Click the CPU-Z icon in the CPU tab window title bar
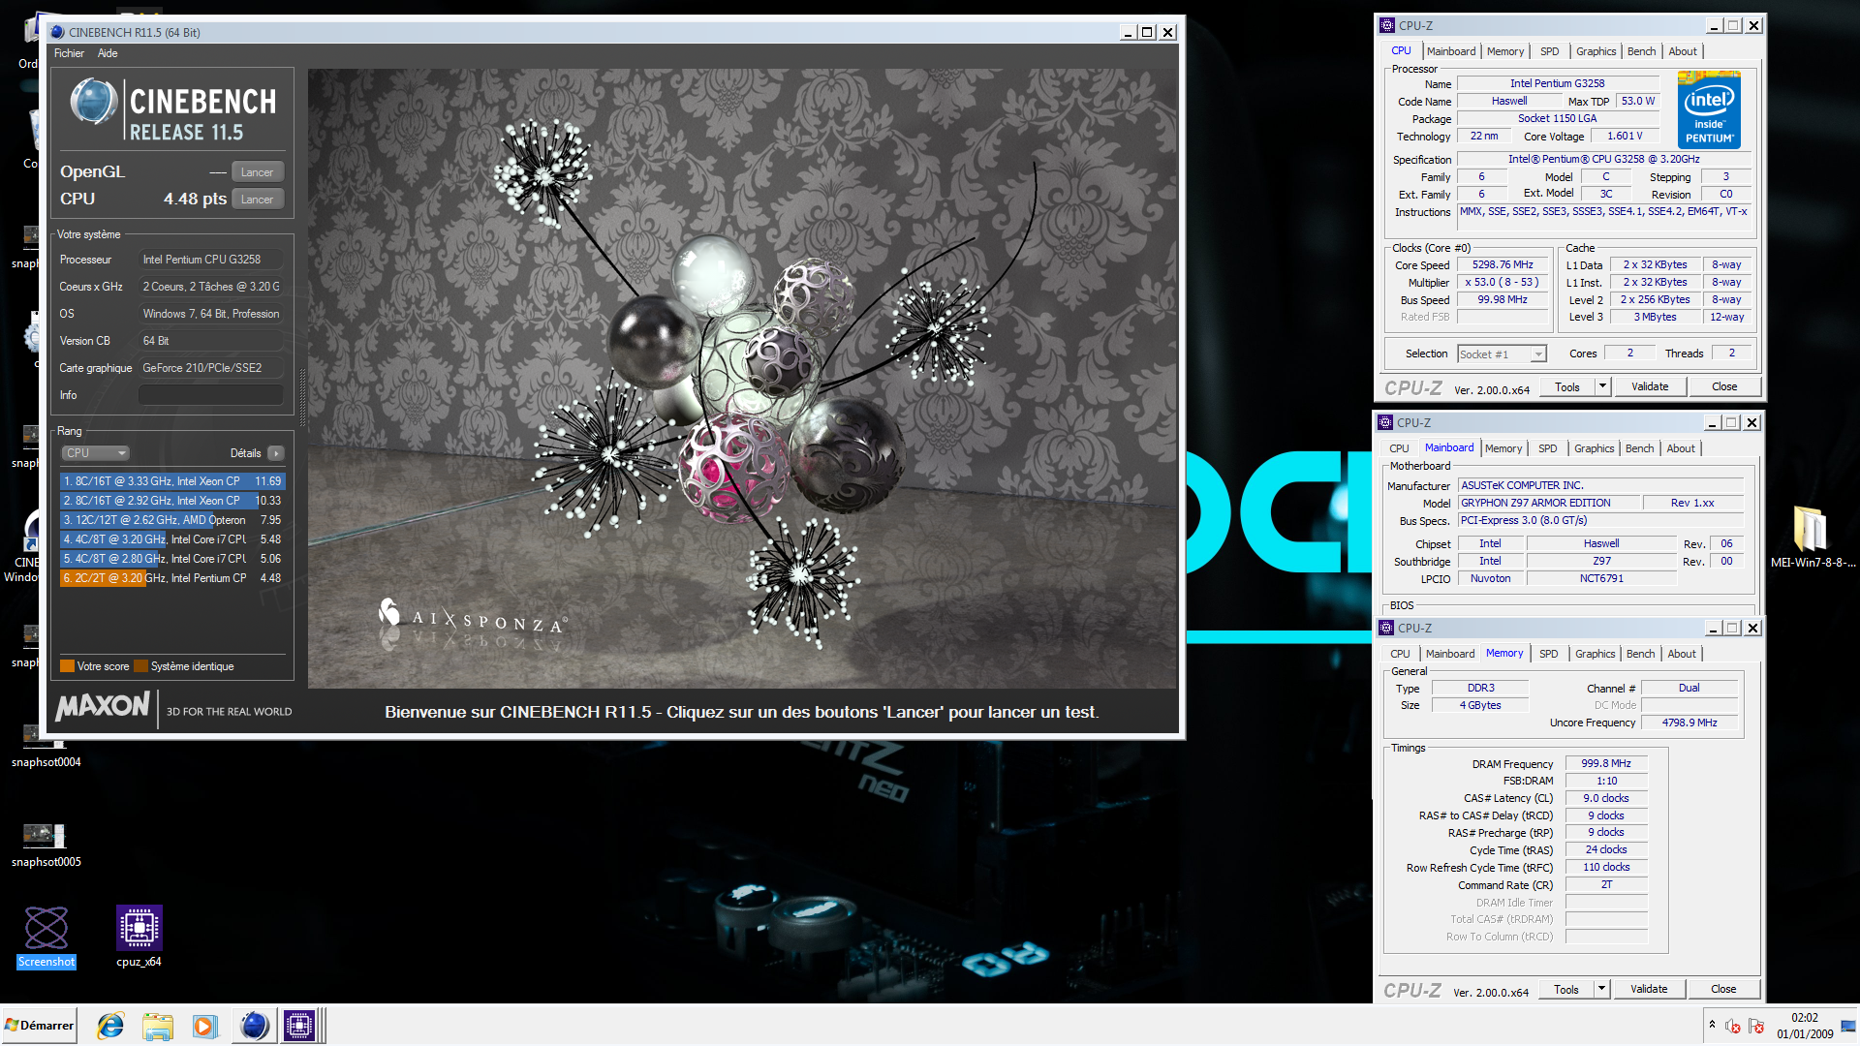Image resolution: width=1860 pixels, height=1046 pixels. click(x=1387, y=25)
